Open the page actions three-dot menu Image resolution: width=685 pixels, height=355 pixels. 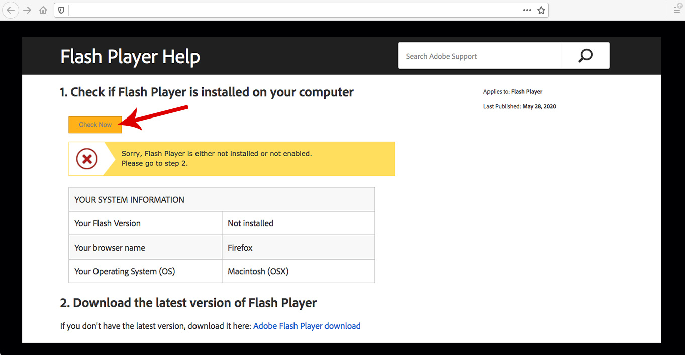click(x=527, y=10)
